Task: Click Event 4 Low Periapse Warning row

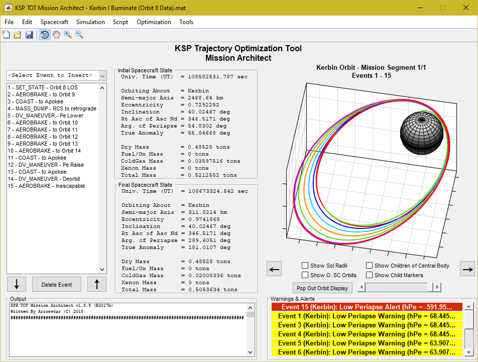Action: coord(367,334)
